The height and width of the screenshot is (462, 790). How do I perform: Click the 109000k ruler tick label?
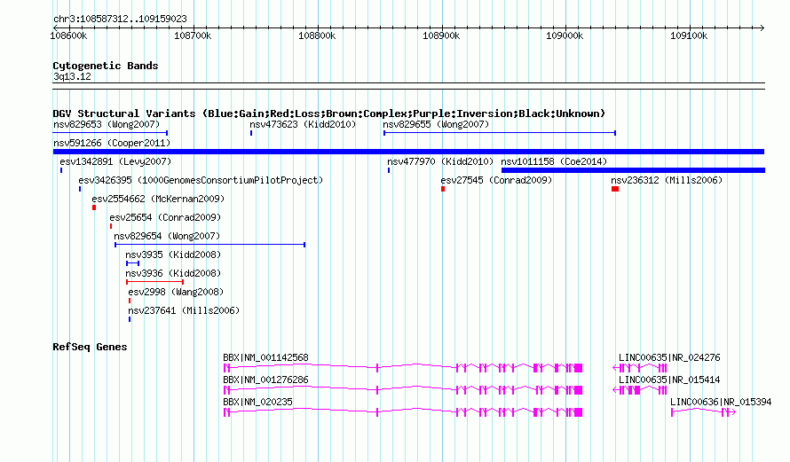pyautogui.click(x=565, y=35)
